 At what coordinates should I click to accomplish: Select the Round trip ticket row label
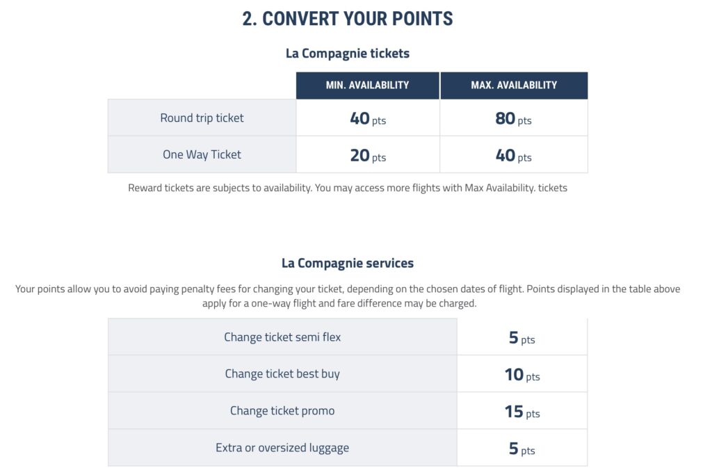coord(202,118)
